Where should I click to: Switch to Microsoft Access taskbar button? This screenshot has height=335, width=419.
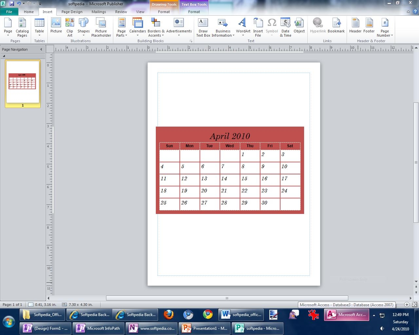[346, 315]
